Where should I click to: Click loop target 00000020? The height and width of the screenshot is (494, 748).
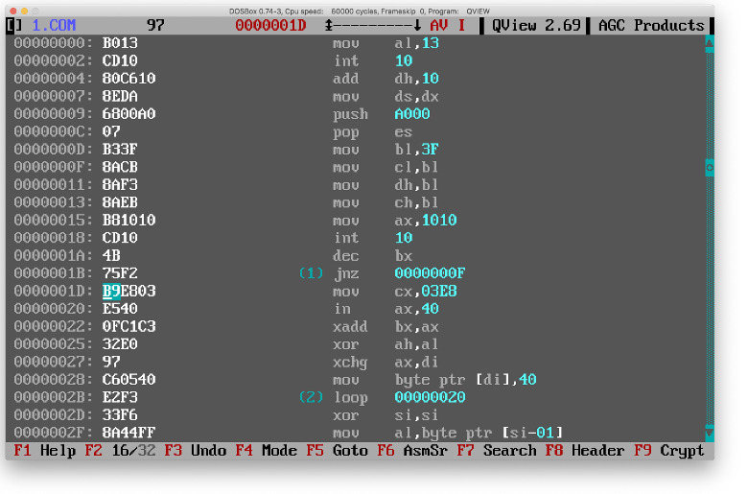pos(430,397)
